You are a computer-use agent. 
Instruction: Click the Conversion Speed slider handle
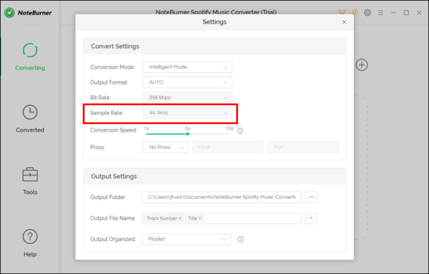click(188, 134)
